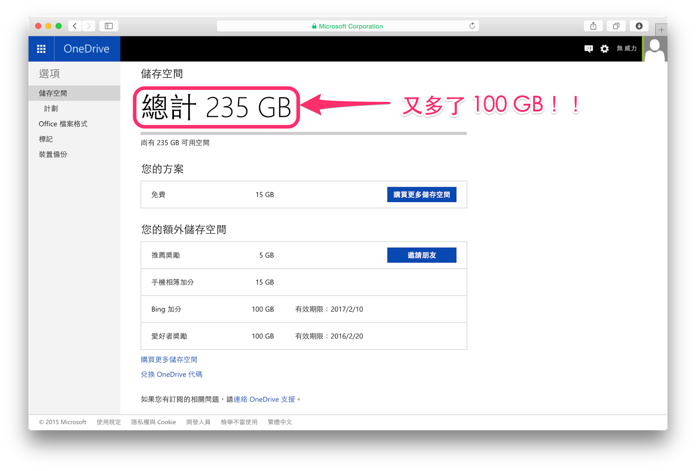Click the 您的方案 heading
This screenshot has height=471, width=696.
[x=162, y=169]
